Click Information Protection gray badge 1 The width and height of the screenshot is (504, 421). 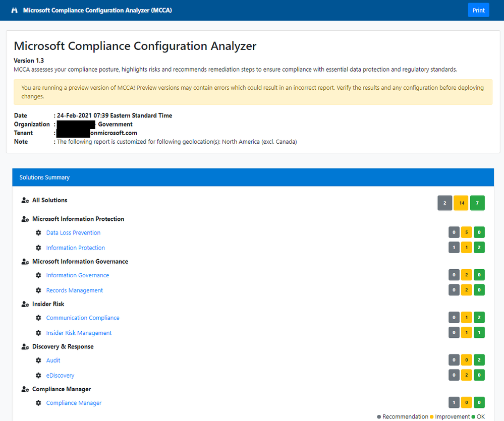pyautogui.click(x=454, y=247)
